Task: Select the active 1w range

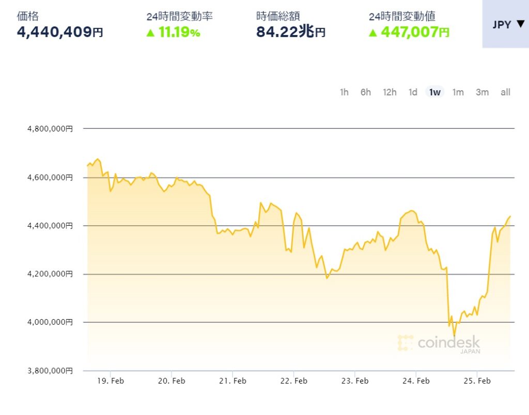Action: [x=435, y=92]
